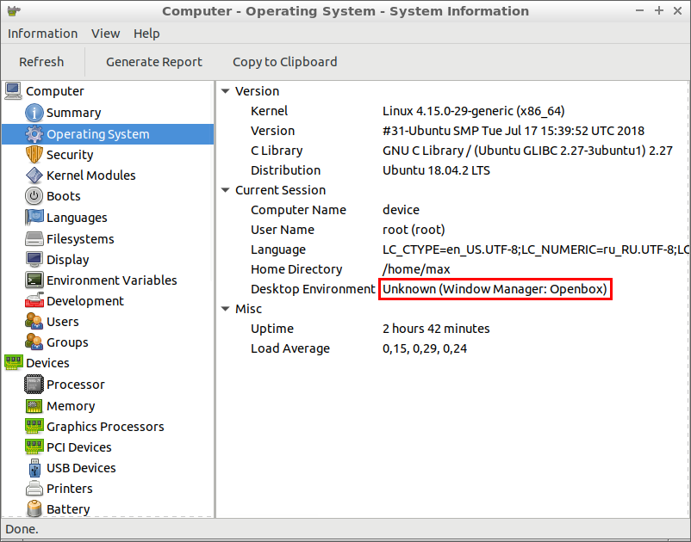Screen dimensions: 691x542
Task: Select the Language row value
Action: 535,249
